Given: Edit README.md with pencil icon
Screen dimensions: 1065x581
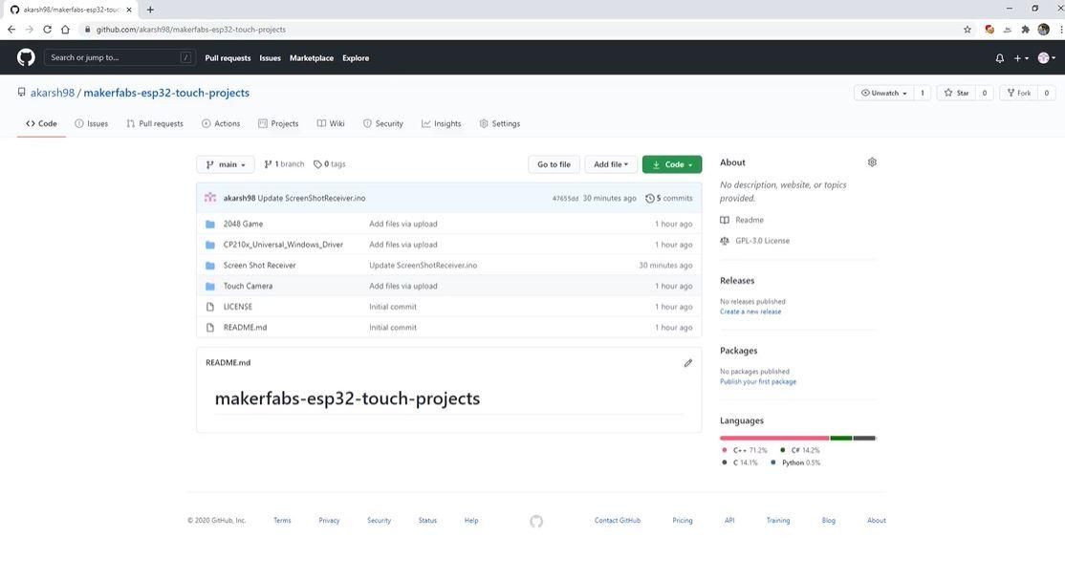Looking at the screenshot, I should (x=688, y=363).
